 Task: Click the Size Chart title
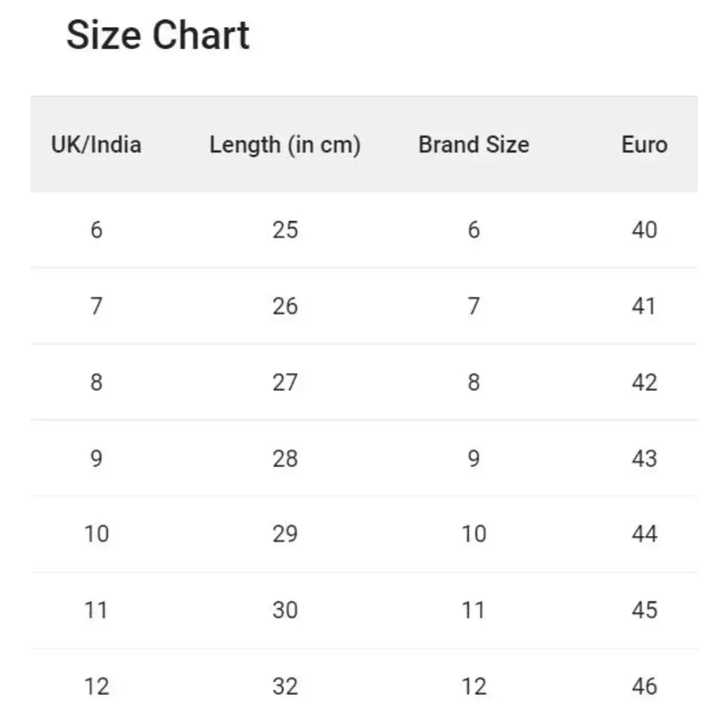pyautogui.click(x=158, y=35)
